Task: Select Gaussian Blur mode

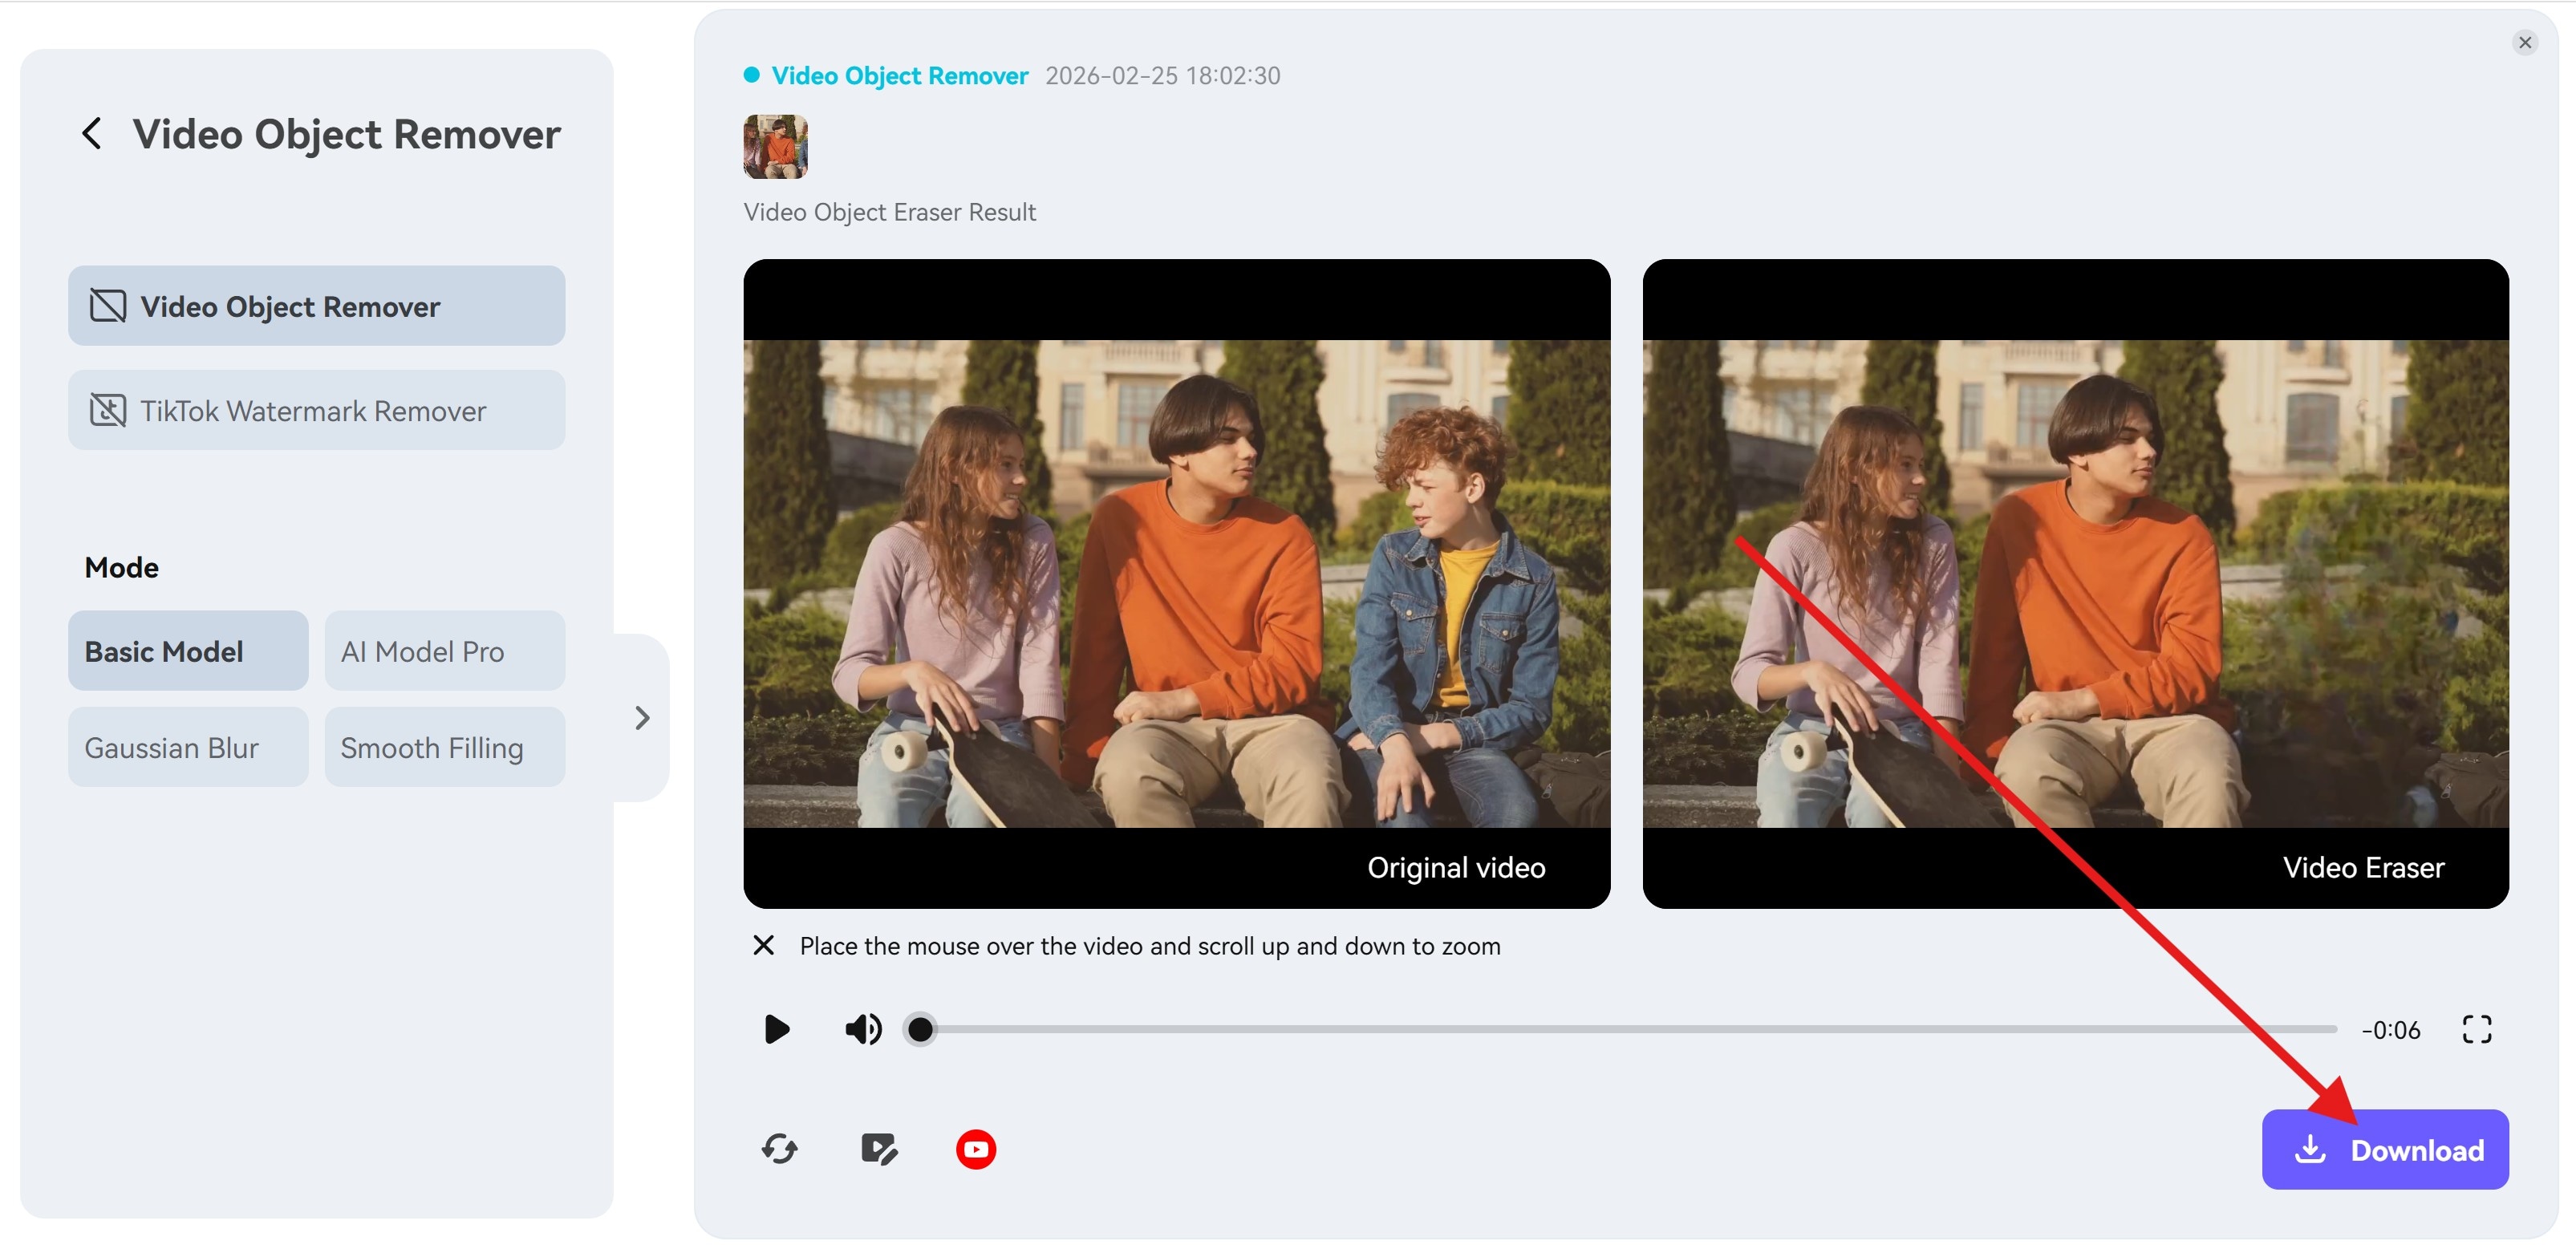Action: (187, 746)
